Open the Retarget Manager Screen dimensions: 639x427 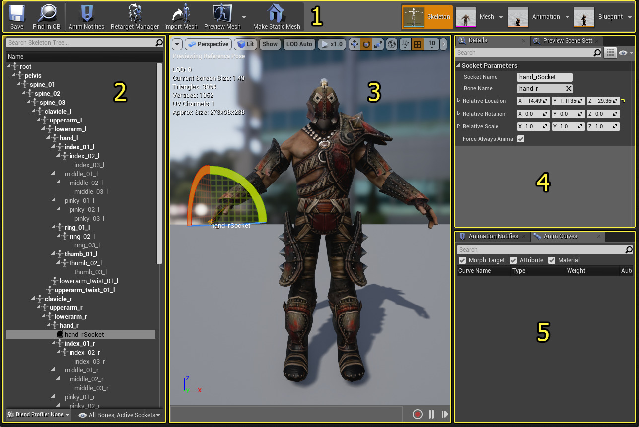pos(135,17)
